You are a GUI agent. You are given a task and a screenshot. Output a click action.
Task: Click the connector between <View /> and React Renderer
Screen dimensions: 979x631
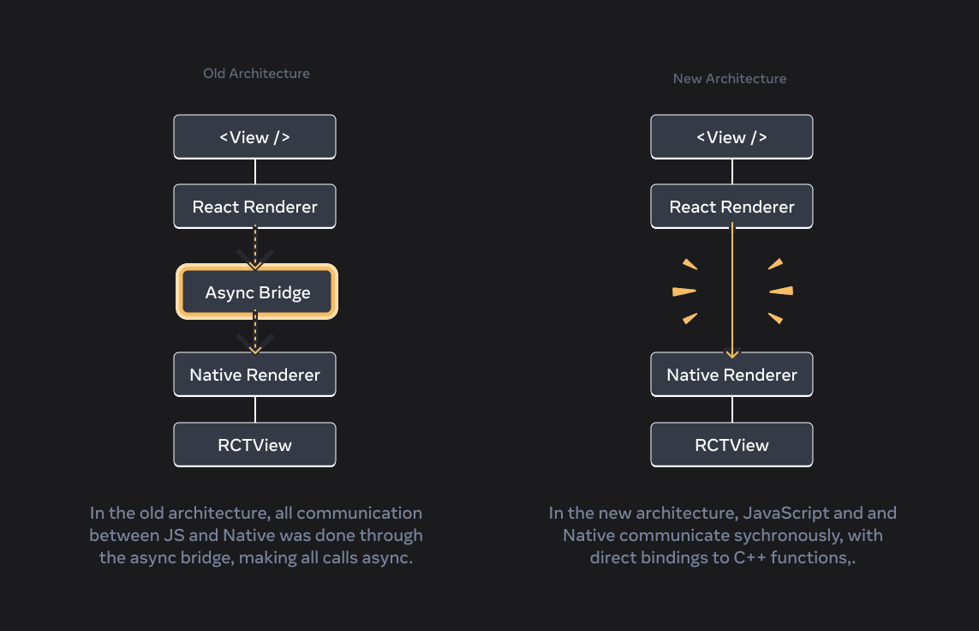pos(254,171)
